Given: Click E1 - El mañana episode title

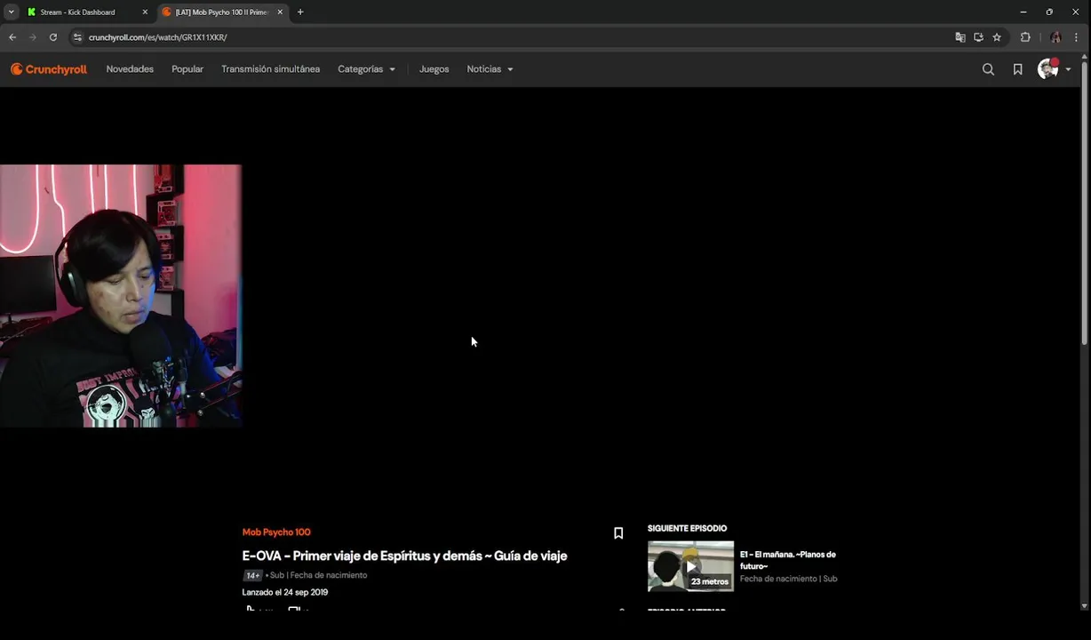Looking at the screenshot, I should click(788, 560).
